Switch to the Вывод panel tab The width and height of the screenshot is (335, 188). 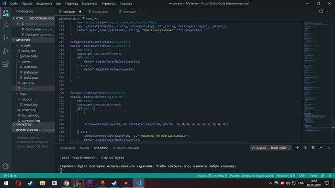pyautogui.click(x=84, y=148)
